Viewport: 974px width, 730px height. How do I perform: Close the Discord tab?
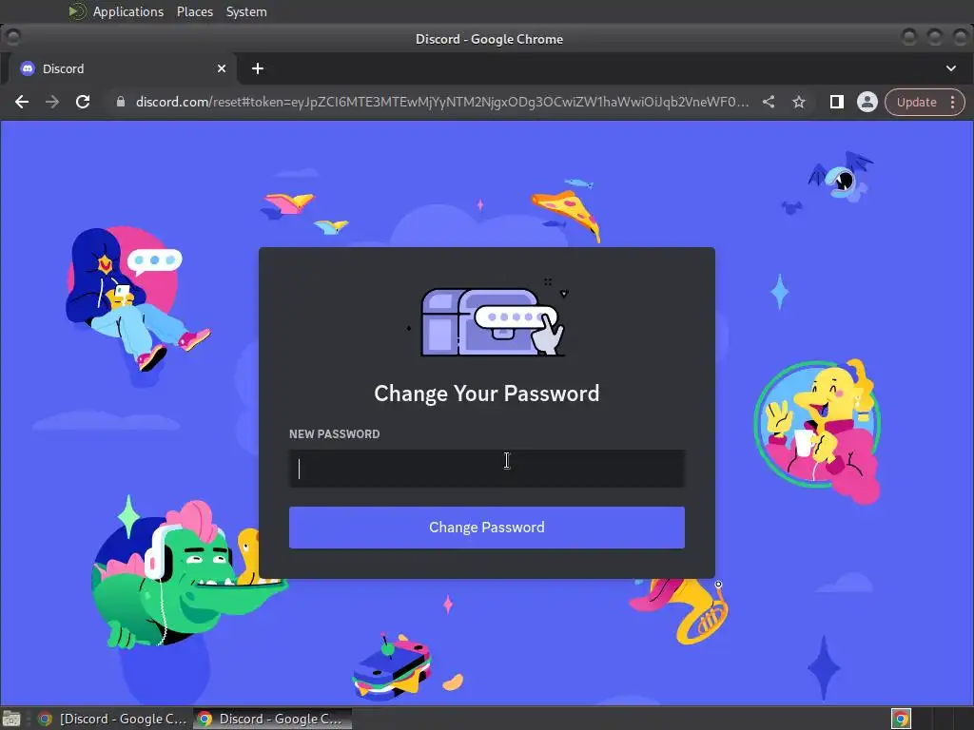point(221,68)
